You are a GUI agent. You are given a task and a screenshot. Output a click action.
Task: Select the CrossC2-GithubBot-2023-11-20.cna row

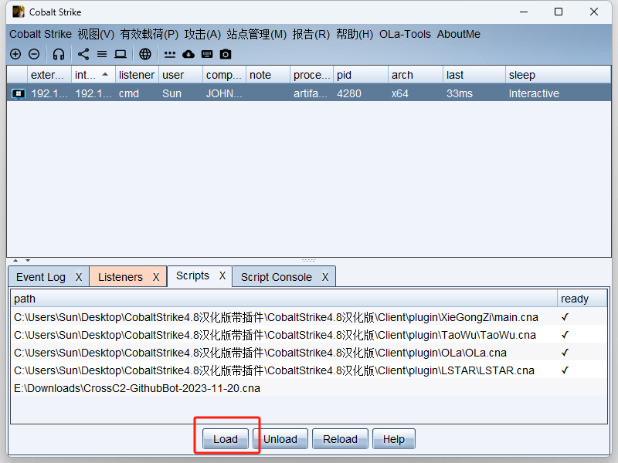click(309, 388)
